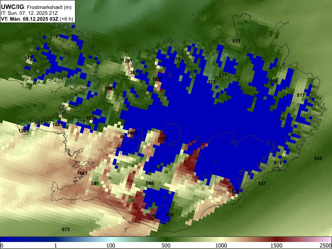Click the '655' value in the northeast
332x249 pixels.
click(x=236, y=41)
